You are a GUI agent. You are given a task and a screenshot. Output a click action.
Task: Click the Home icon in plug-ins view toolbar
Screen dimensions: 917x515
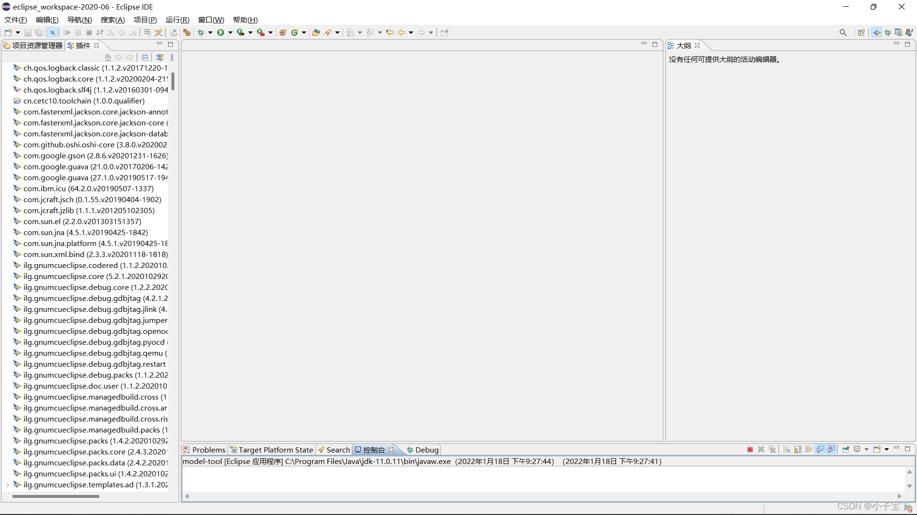108,57
